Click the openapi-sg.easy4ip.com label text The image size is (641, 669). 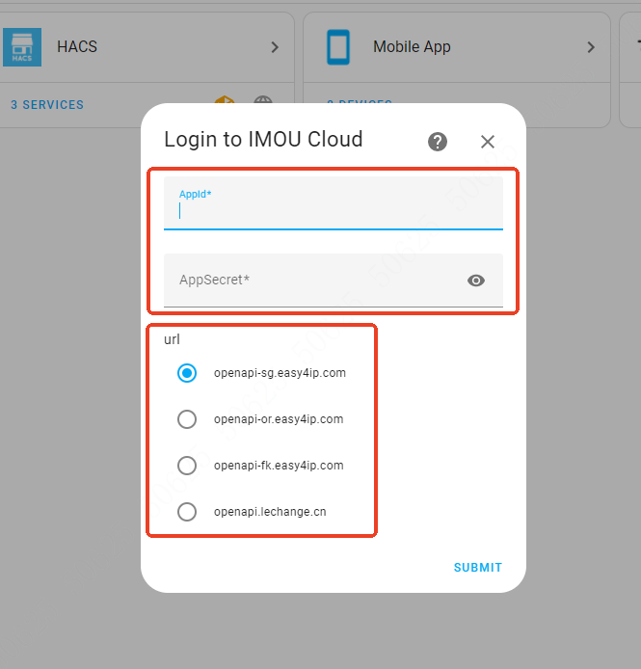[280, 373]
